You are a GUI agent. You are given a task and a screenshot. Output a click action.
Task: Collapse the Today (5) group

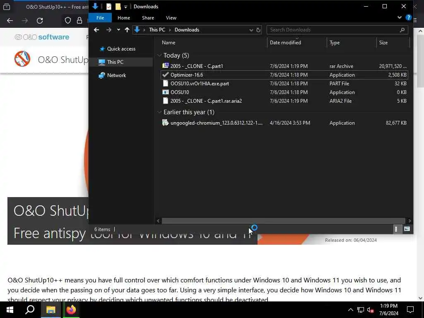(159, 55)
